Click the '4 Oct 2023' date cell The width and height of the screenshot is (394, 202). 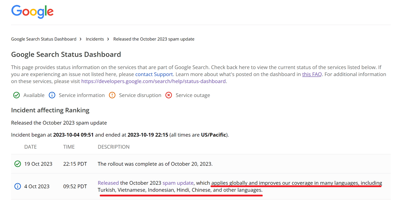37,186
